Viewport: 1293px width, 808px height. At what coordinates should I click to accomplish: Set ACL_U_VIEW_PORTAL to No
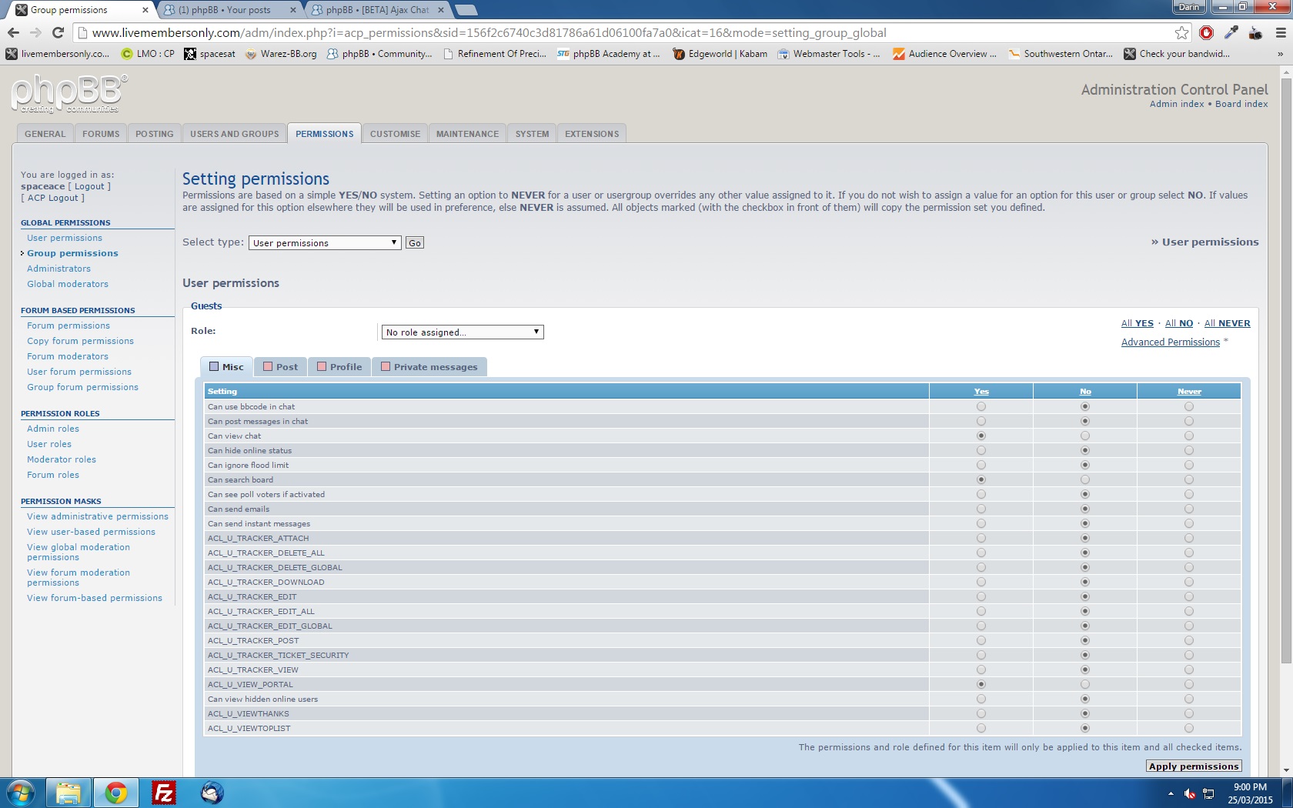point(1085,684)
